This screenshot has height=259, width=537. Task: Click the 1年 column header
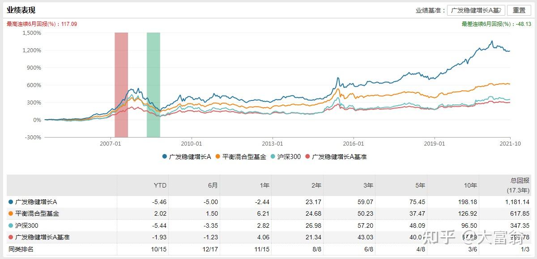(264, 185)
